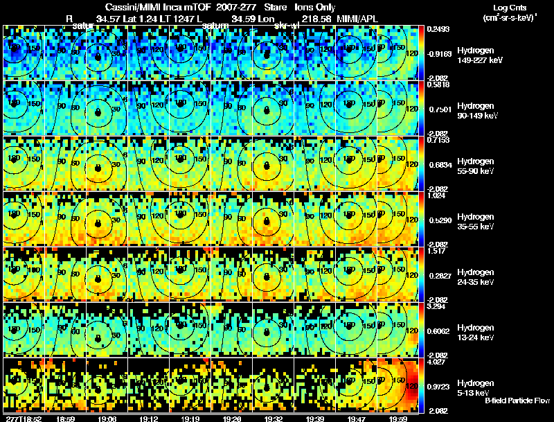This screenshot has width=554, height=422.
Task: Click the units label "(cm²-sr-s-keV)"
Action: tap(510, 18)
